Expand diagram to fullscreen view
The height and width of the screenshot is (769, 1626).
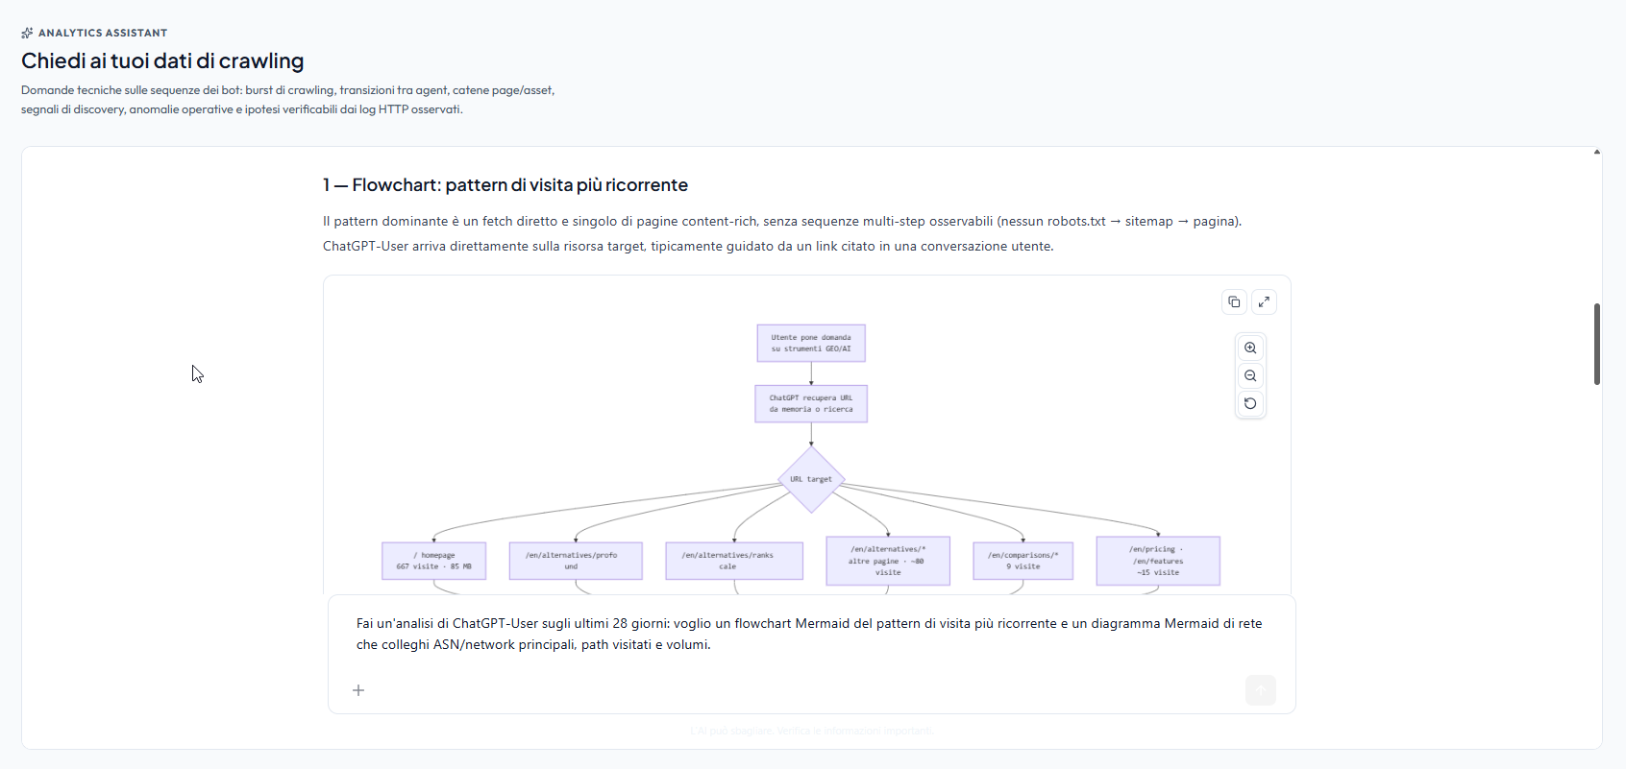pyautogui.click(x=1264, y=301)
